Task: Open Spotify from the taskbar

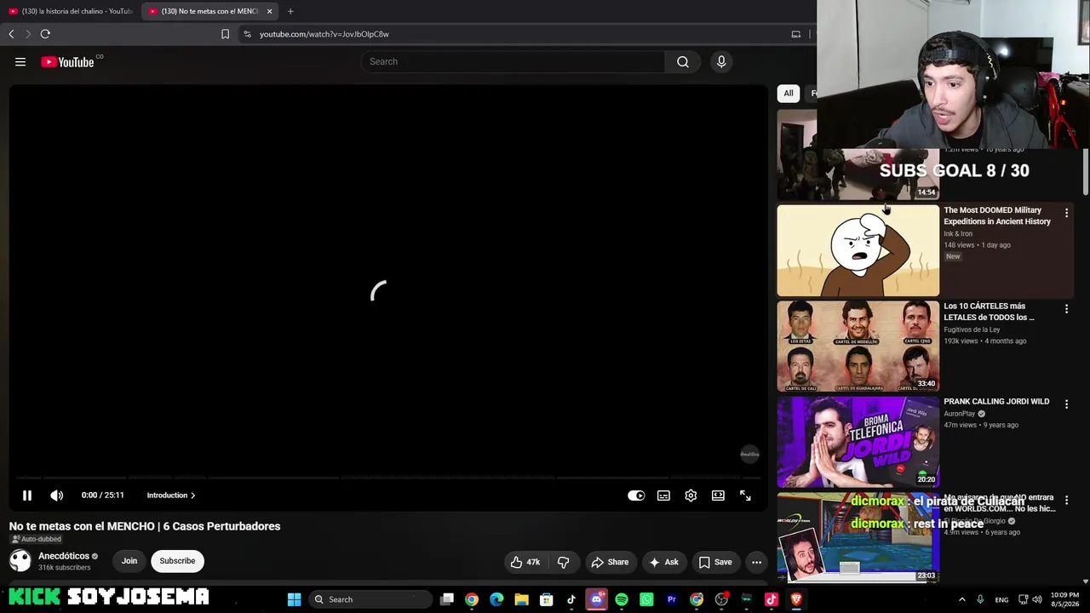Action: tap(622, 599)
